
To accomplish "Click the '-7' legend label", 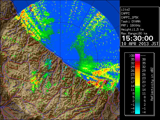I will [x=132, y=112].
